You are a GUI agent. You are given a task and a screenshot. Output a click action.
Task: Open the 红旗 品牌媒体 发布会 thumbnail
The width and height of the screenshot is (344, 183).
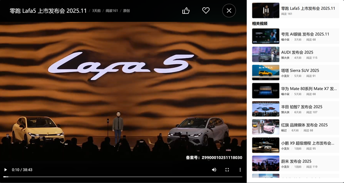pyautogui.click(x=266, y=127)
